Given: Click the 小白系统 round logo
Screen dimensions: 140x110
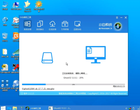Looking at the screenshot, I should [x=118, y=26].
